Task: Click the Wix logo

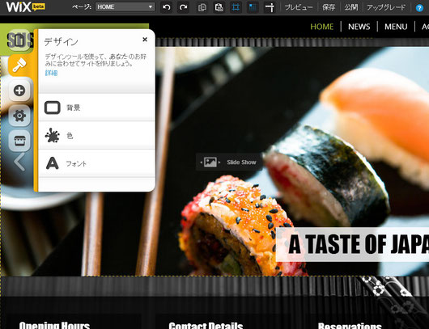Action: point(25,6)
